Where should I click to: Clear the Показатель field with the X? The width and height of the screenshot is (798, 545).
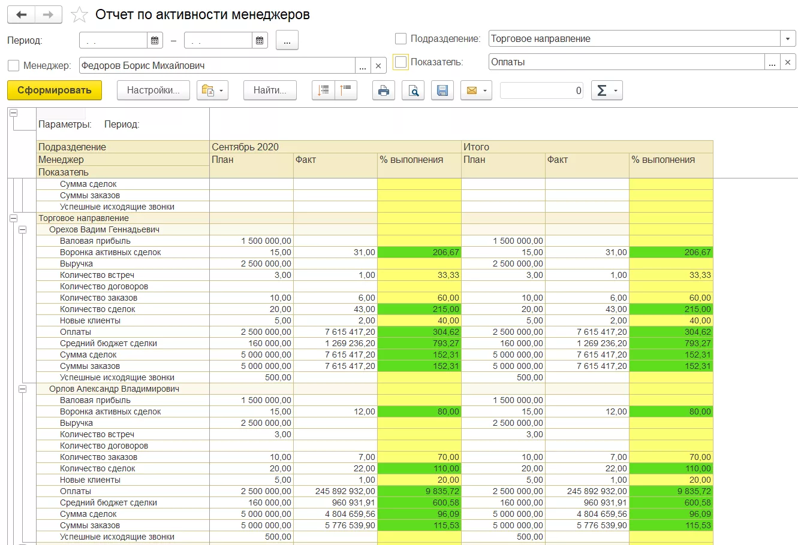(788, 62)
